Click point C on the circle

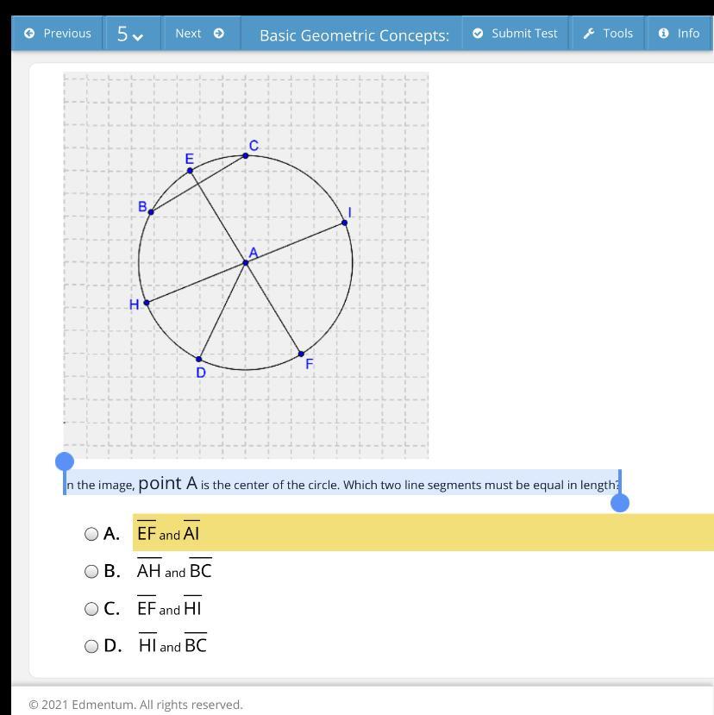pos(246,155)
